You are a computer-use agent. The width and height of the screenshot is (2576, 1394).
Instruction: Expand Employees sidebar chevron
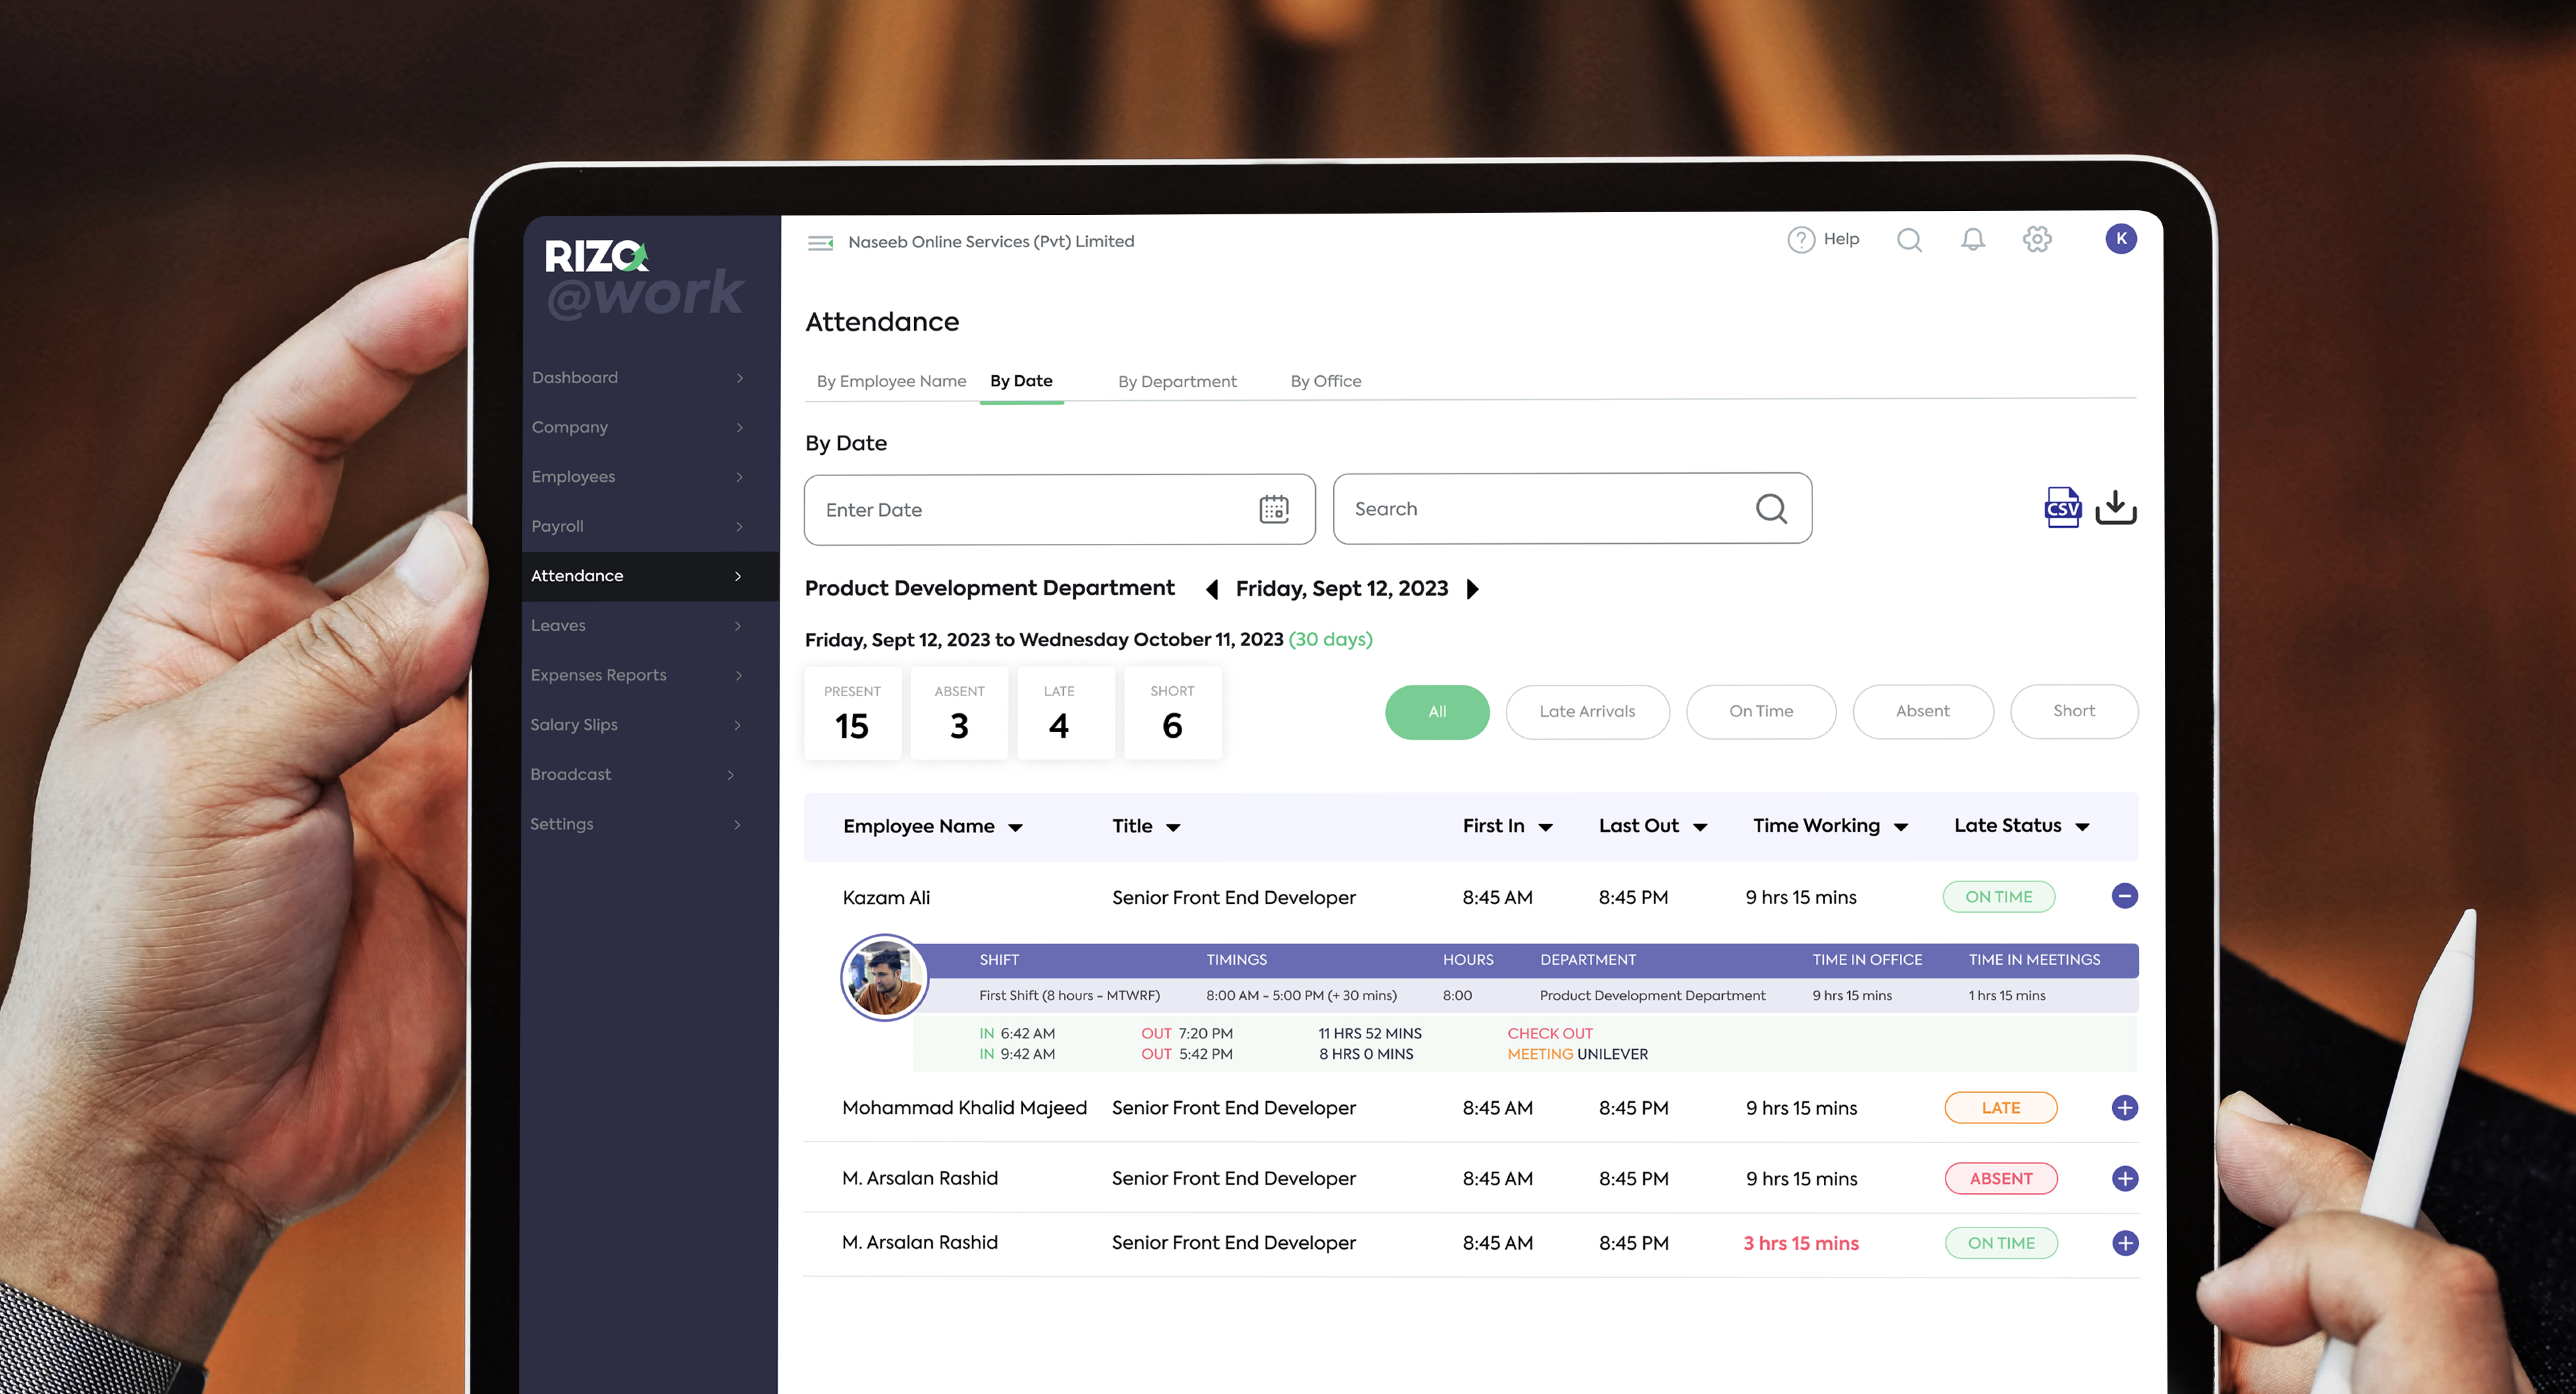[x=739, y=477]
